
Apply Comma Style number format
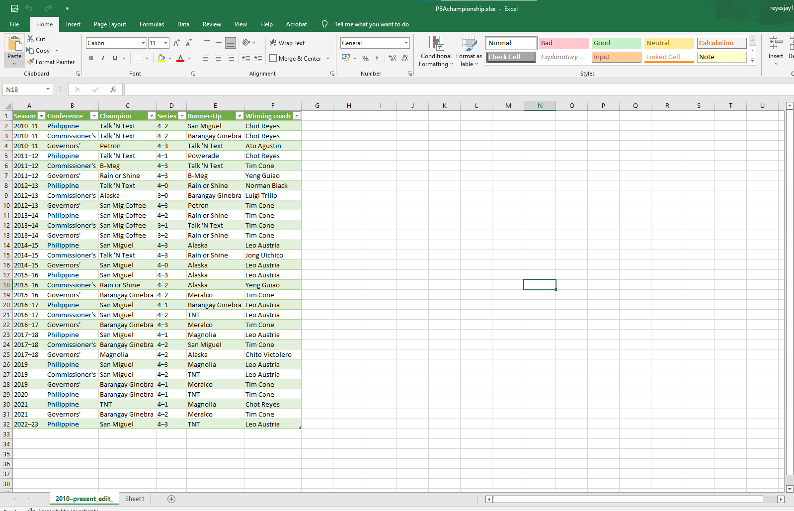tap(377, 58)
